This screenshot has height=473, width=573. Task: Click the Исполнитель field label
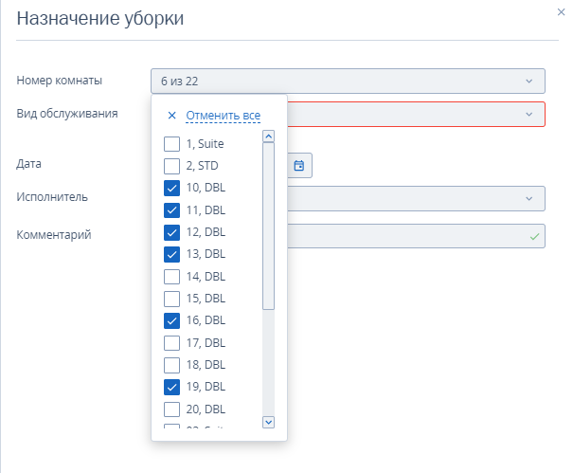point(52,197)
